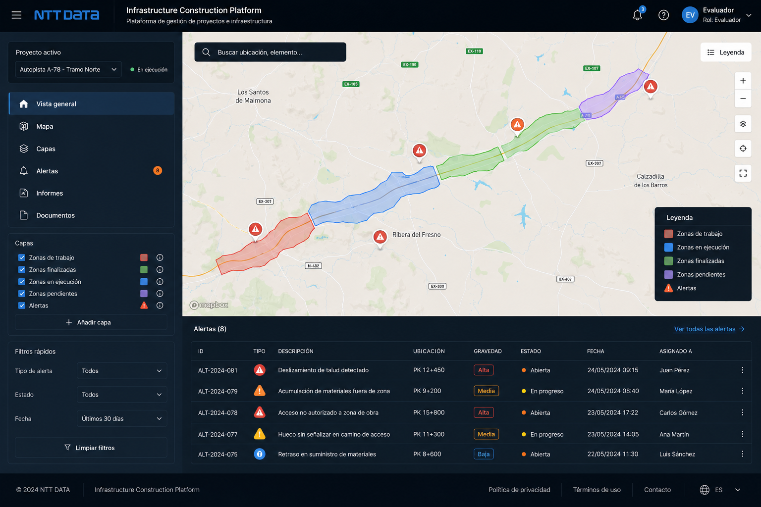Uncheck Zonas finalizadas layer
The height and width of the screenshot is (507, 761).
click(22, 269)
